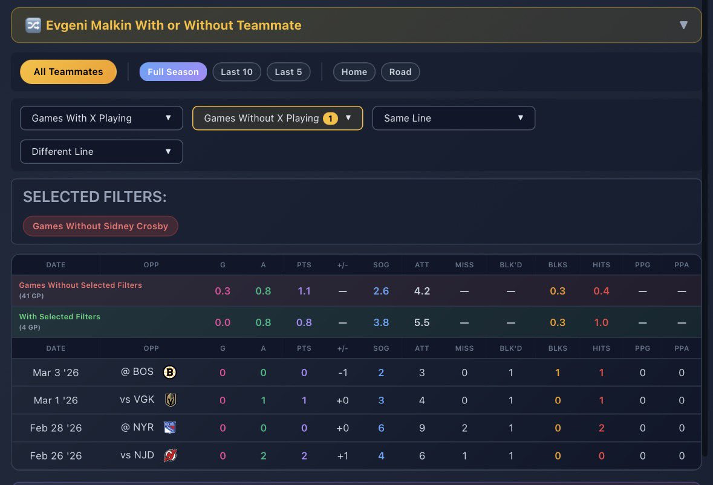Open the Games Without X Playing dropdown
The height and width of the screenshot is (485, 713).
point(278,118)
